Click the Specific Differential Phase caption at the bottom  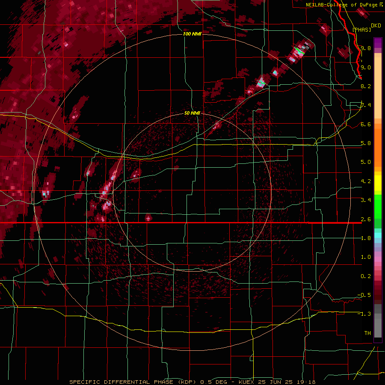pyautogui.click(x=192, y=382)
